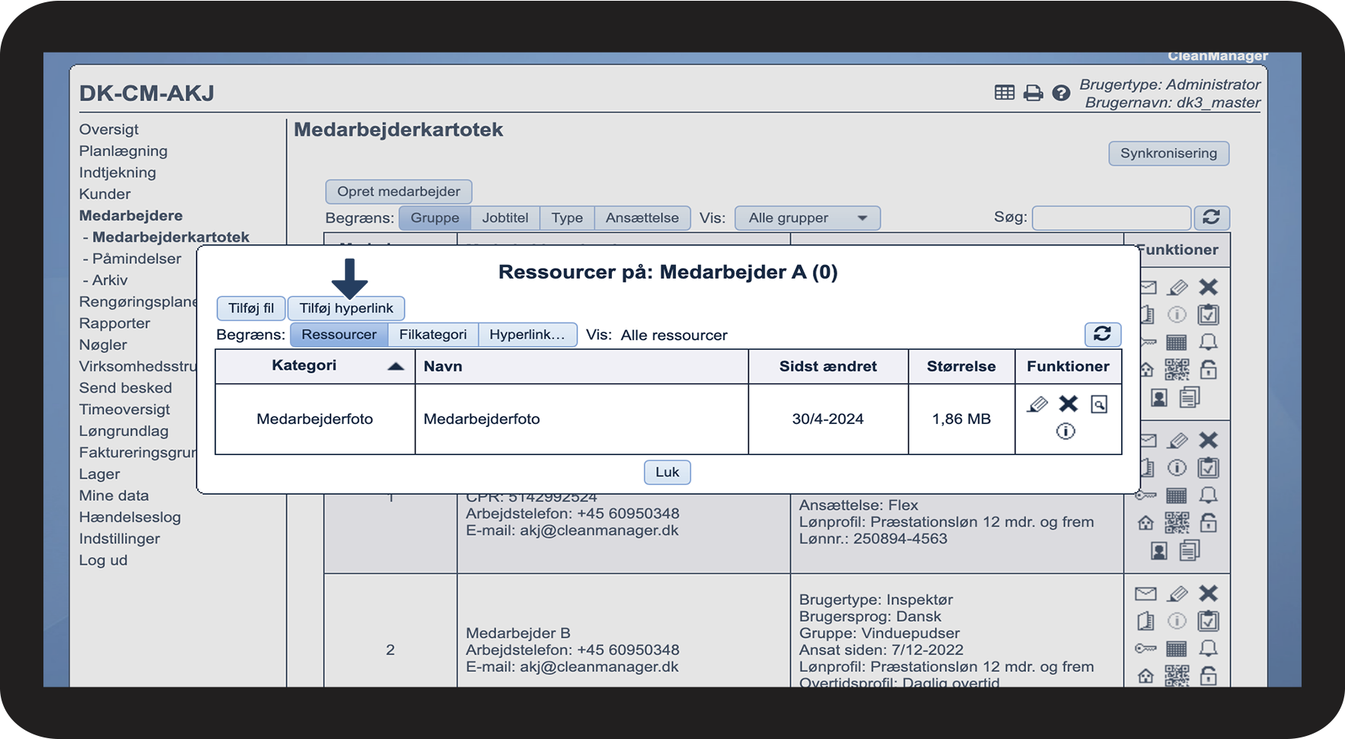Click the table grid icon in the header
This screenshot has width=1345, height=739.
1004,93
